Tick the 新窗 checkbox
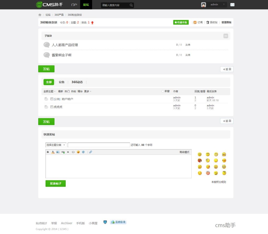268x234 pixels. pos(163,91)
